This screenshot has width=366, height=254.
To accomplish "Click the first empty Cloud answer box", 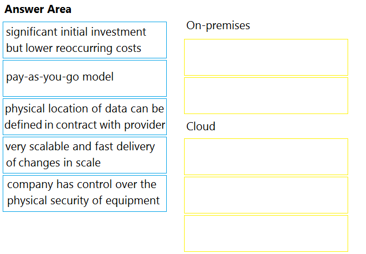I will tap(266, 157).
